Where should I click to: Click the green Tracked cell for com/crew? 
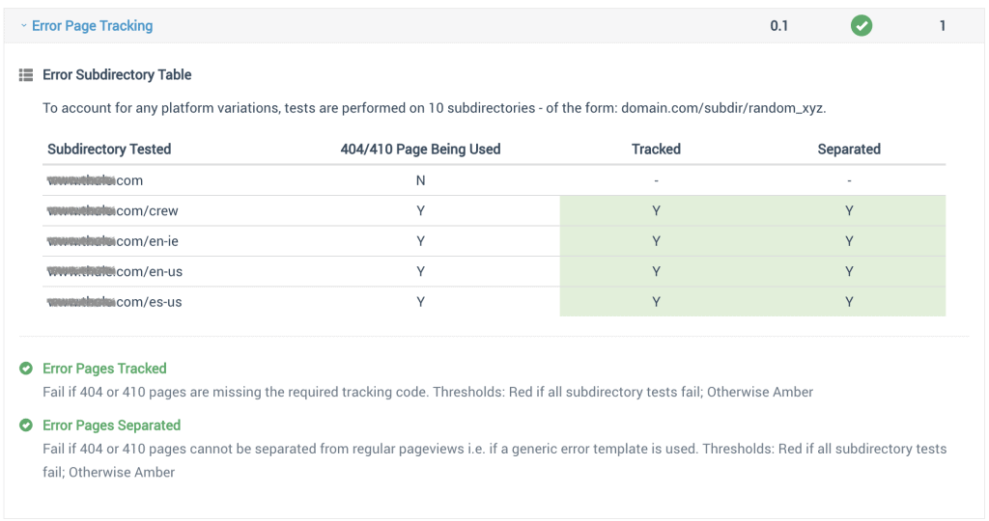[x=656, y=211]
